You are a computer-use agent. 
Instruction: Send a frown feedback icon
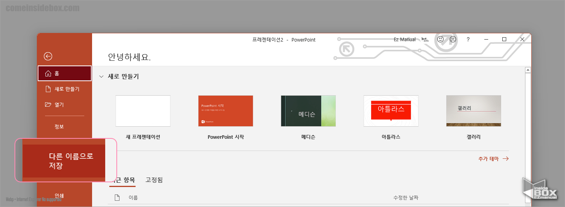(x=453, y=39)
